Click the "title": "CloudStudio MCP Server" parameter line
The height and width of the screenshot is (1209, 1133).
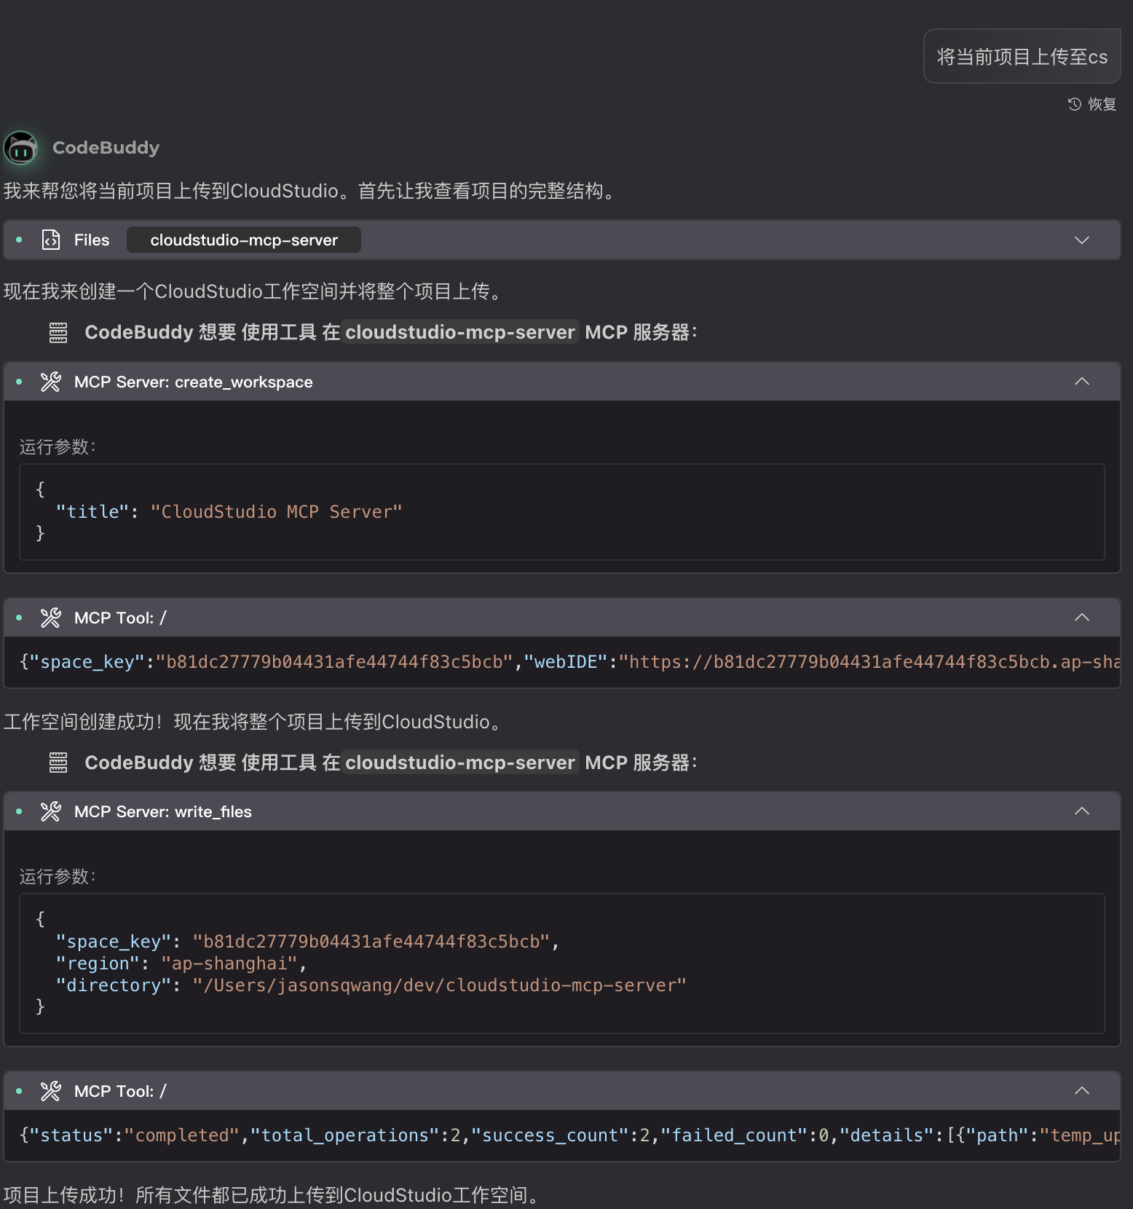(x=229, y=511)
